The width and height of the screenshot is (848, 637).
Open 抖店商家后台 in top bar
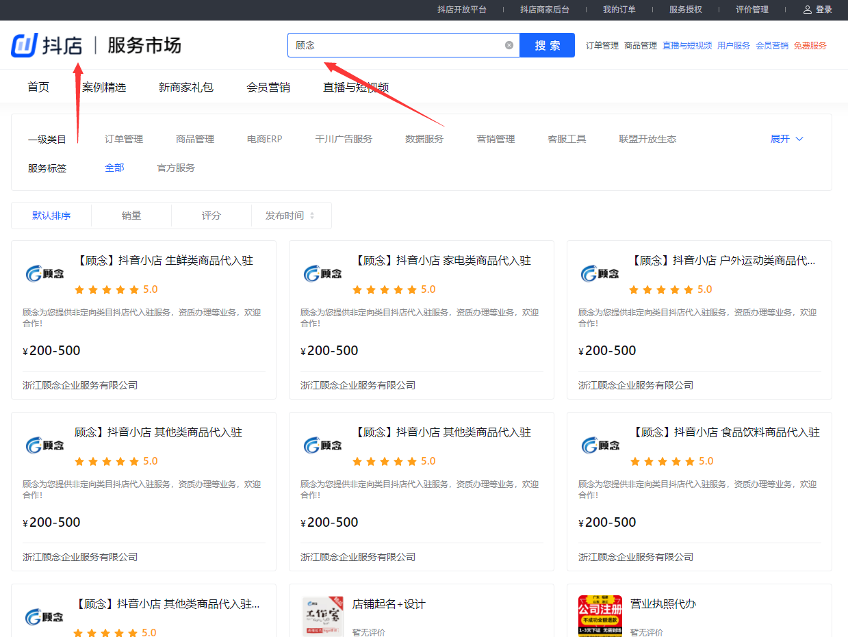click(x=545, y=10)
